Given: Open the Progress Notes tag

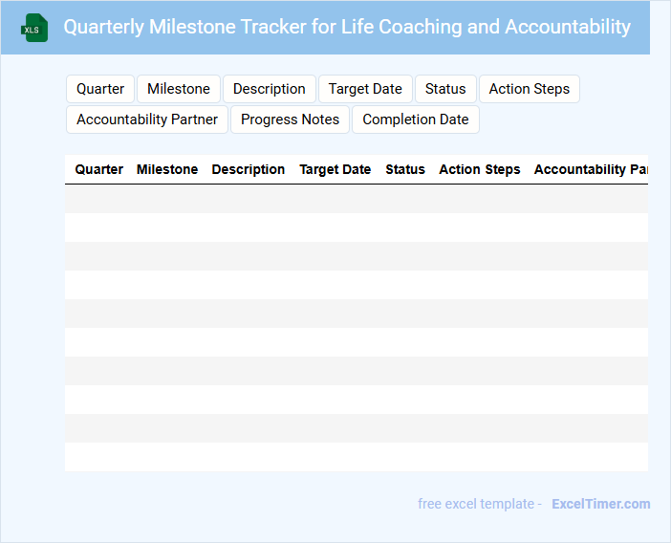Looking at the screenshot, I should 291,119.
